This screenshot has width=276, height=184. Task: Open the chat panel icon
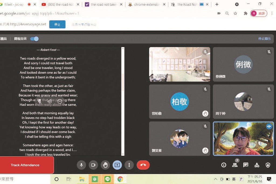246,165
